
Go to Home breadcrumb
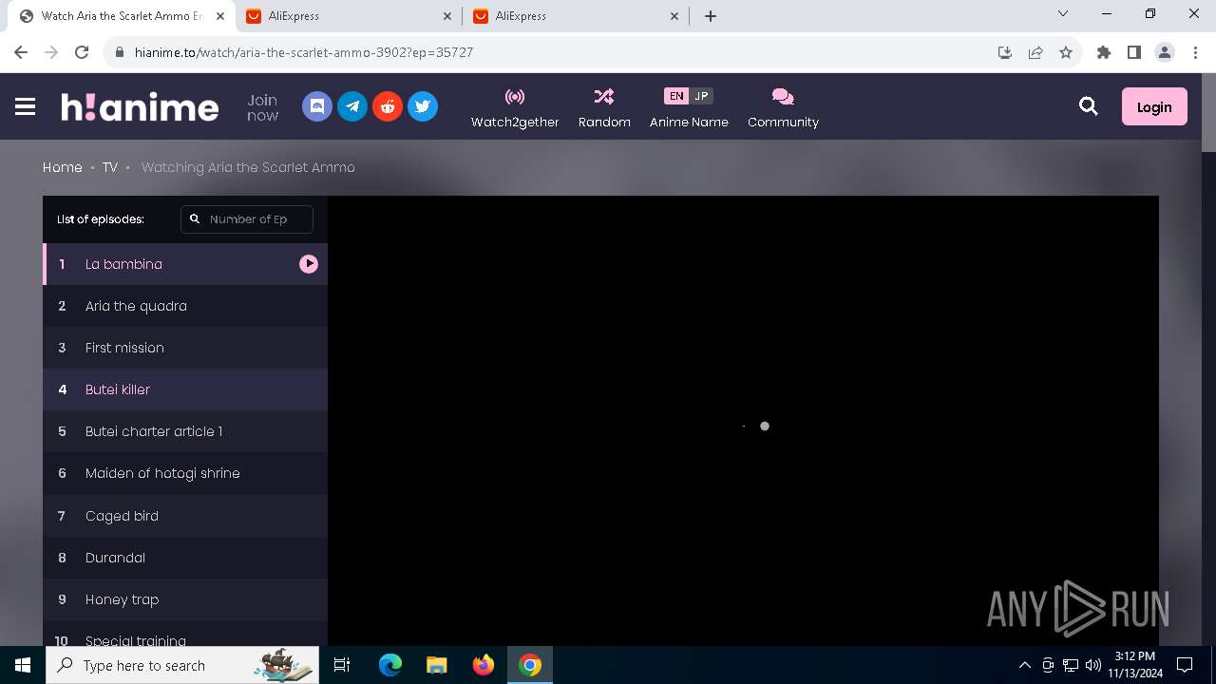(x=63, y=167)
